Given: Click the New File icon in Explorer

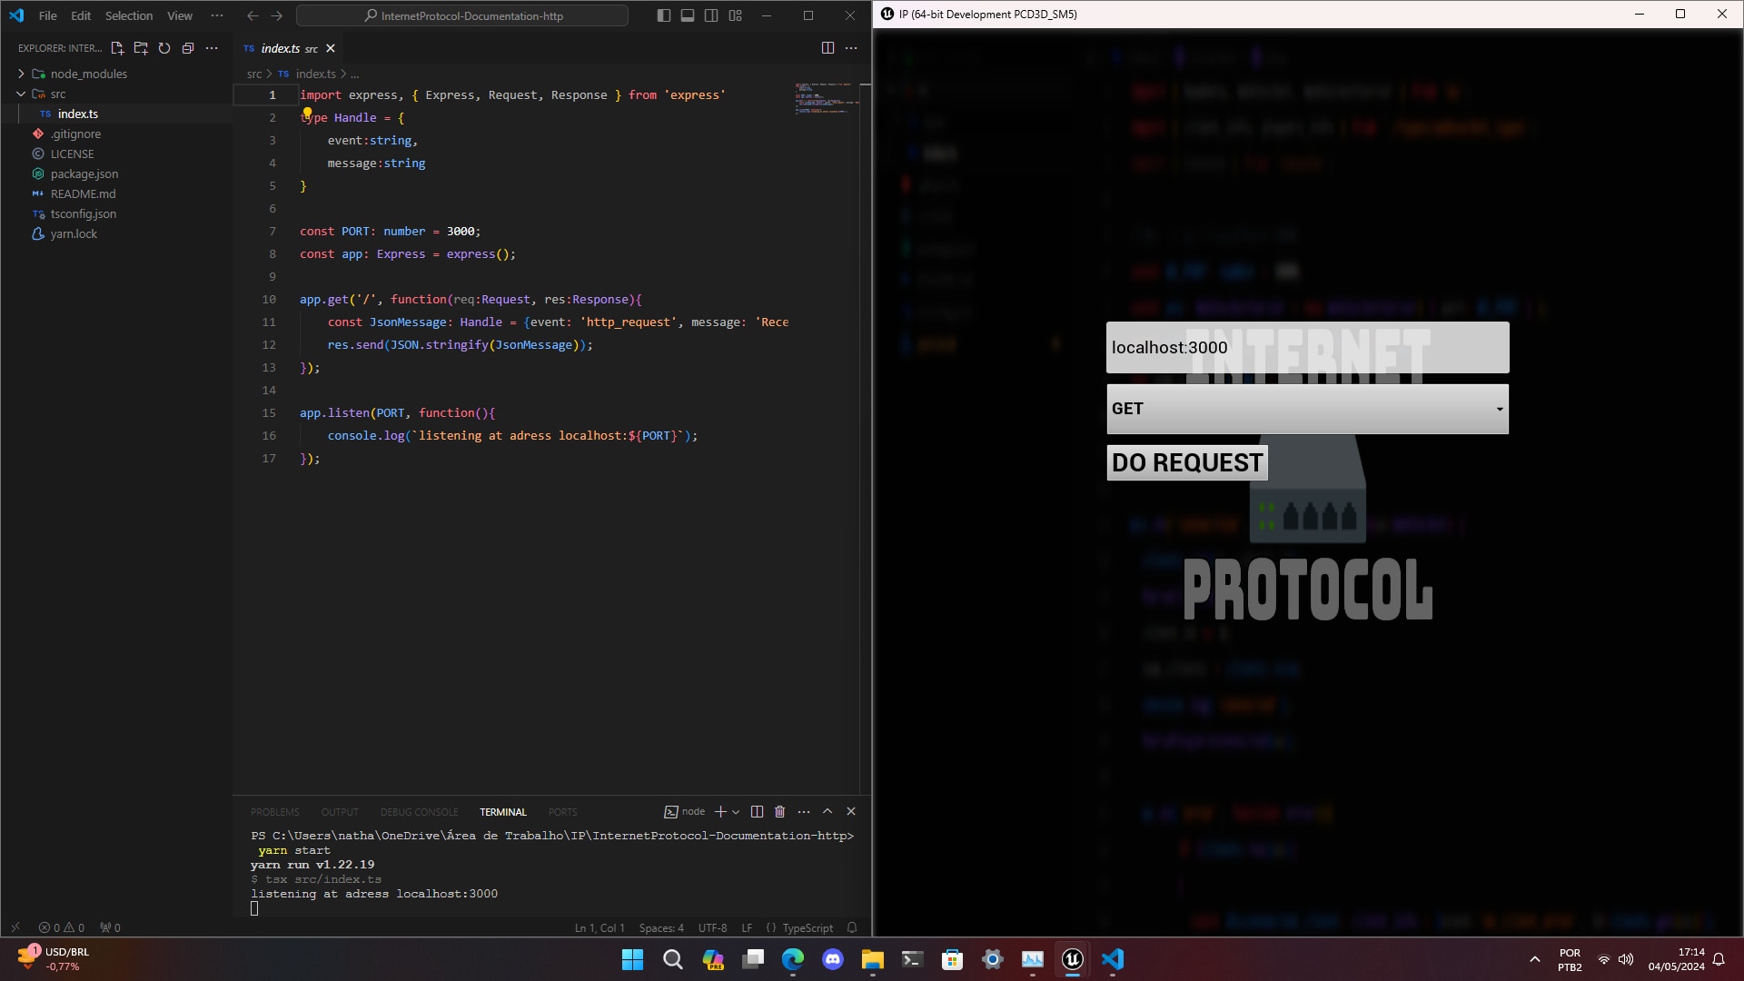Looking at the screenshot, I should [117, 48].
